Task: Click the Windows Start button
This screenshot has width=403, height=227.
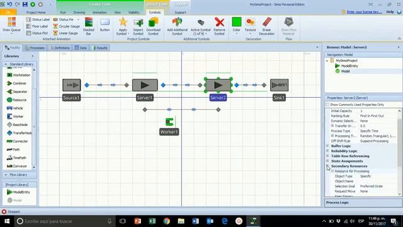Action: pyautogui.click(x=7, y=221)
